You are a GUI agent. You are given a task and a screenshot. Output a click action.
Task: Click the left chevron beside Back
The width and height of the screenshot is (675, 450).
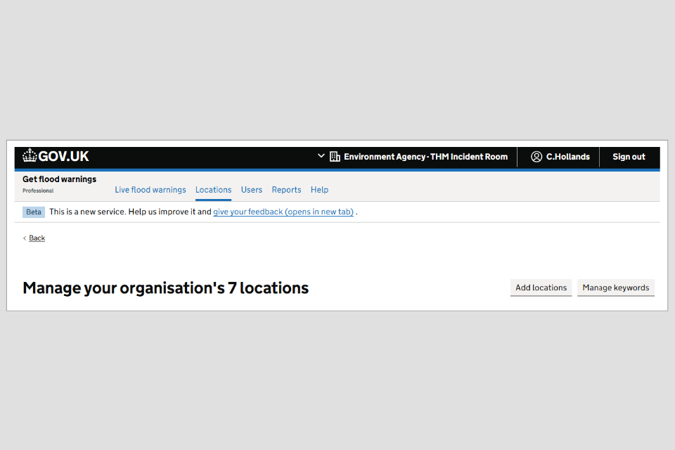tap(25, 238)
